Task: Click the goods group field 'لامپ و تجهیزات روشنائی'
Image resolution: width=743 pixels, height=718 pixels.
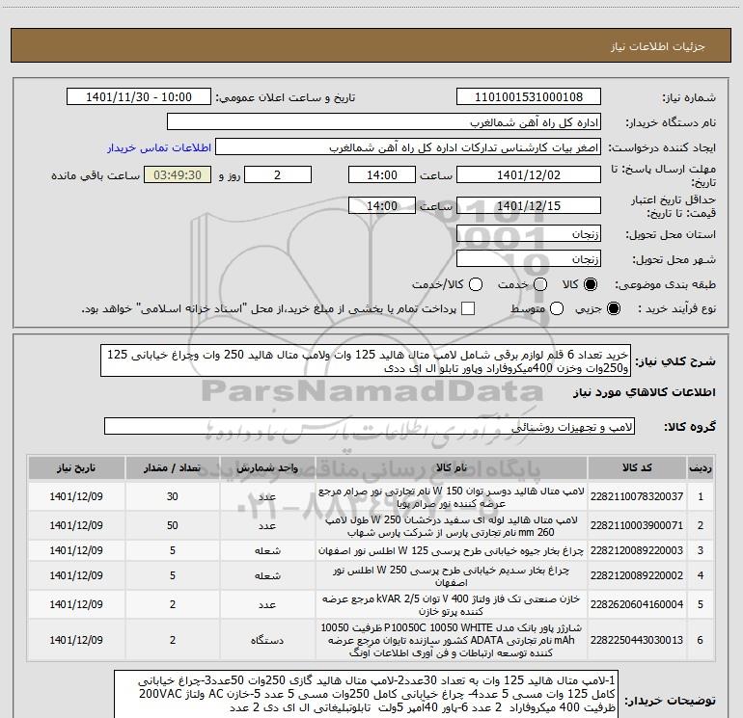Action: coord(370,426)
